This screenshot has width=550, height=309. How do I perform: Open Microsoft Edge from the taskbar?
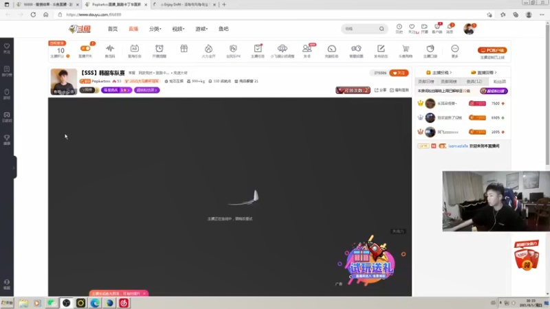click(x=95, y=303)
